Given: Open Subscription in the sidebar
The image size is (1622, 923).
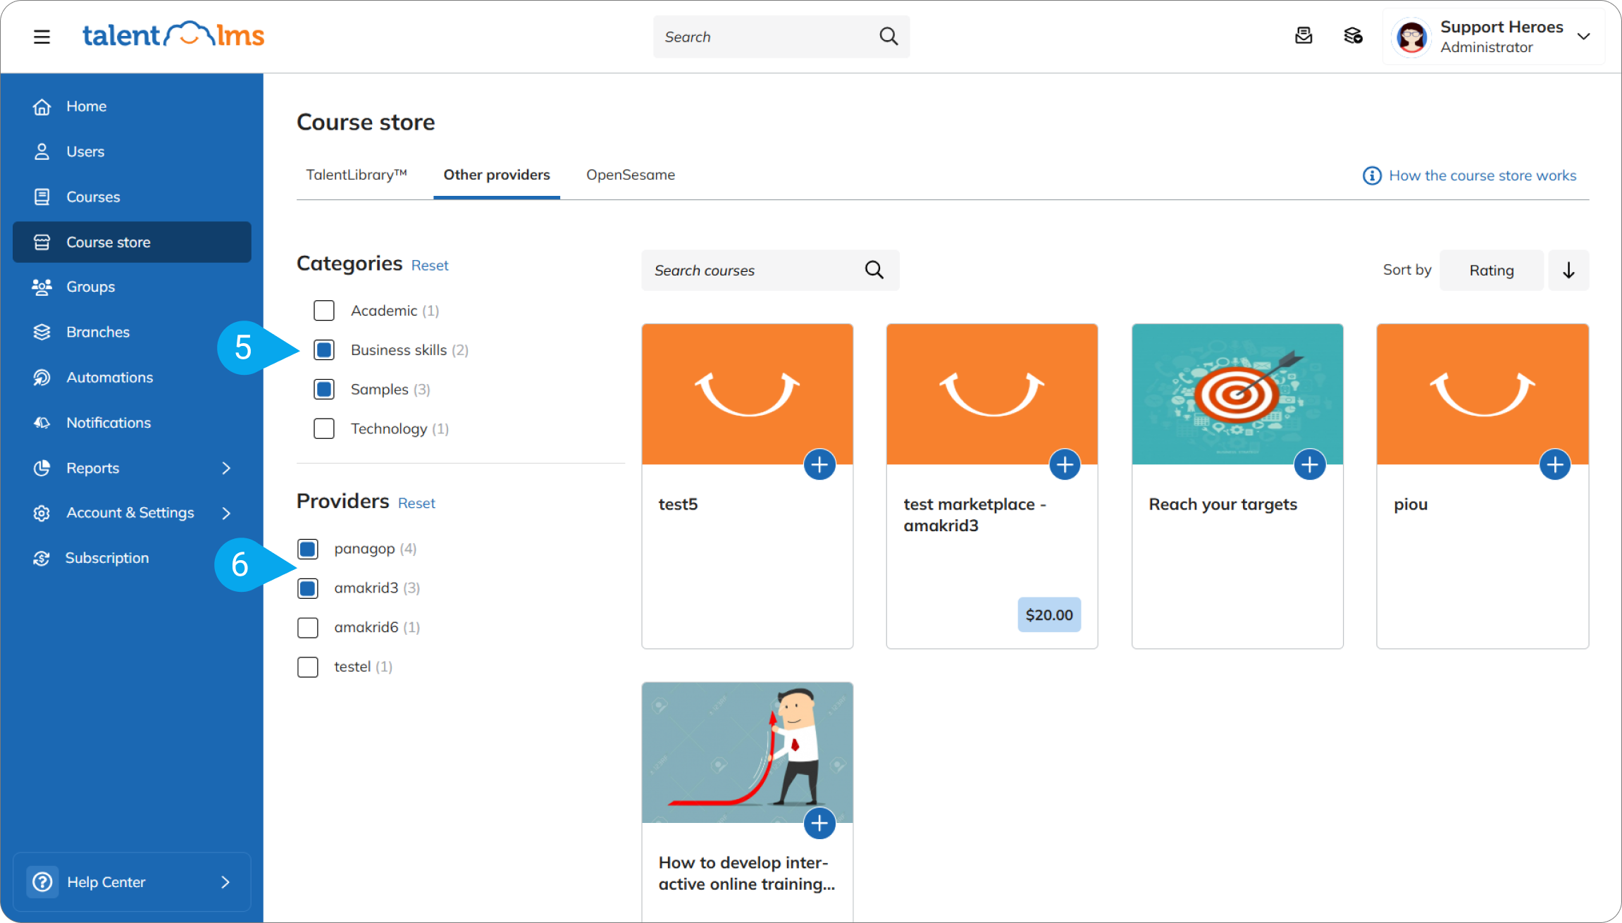Looking at the screenshot, I should [132, 558].
